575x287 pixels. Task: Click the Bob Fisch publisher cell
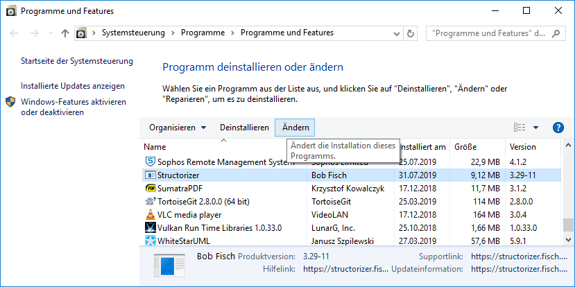(x=329, y=175)
